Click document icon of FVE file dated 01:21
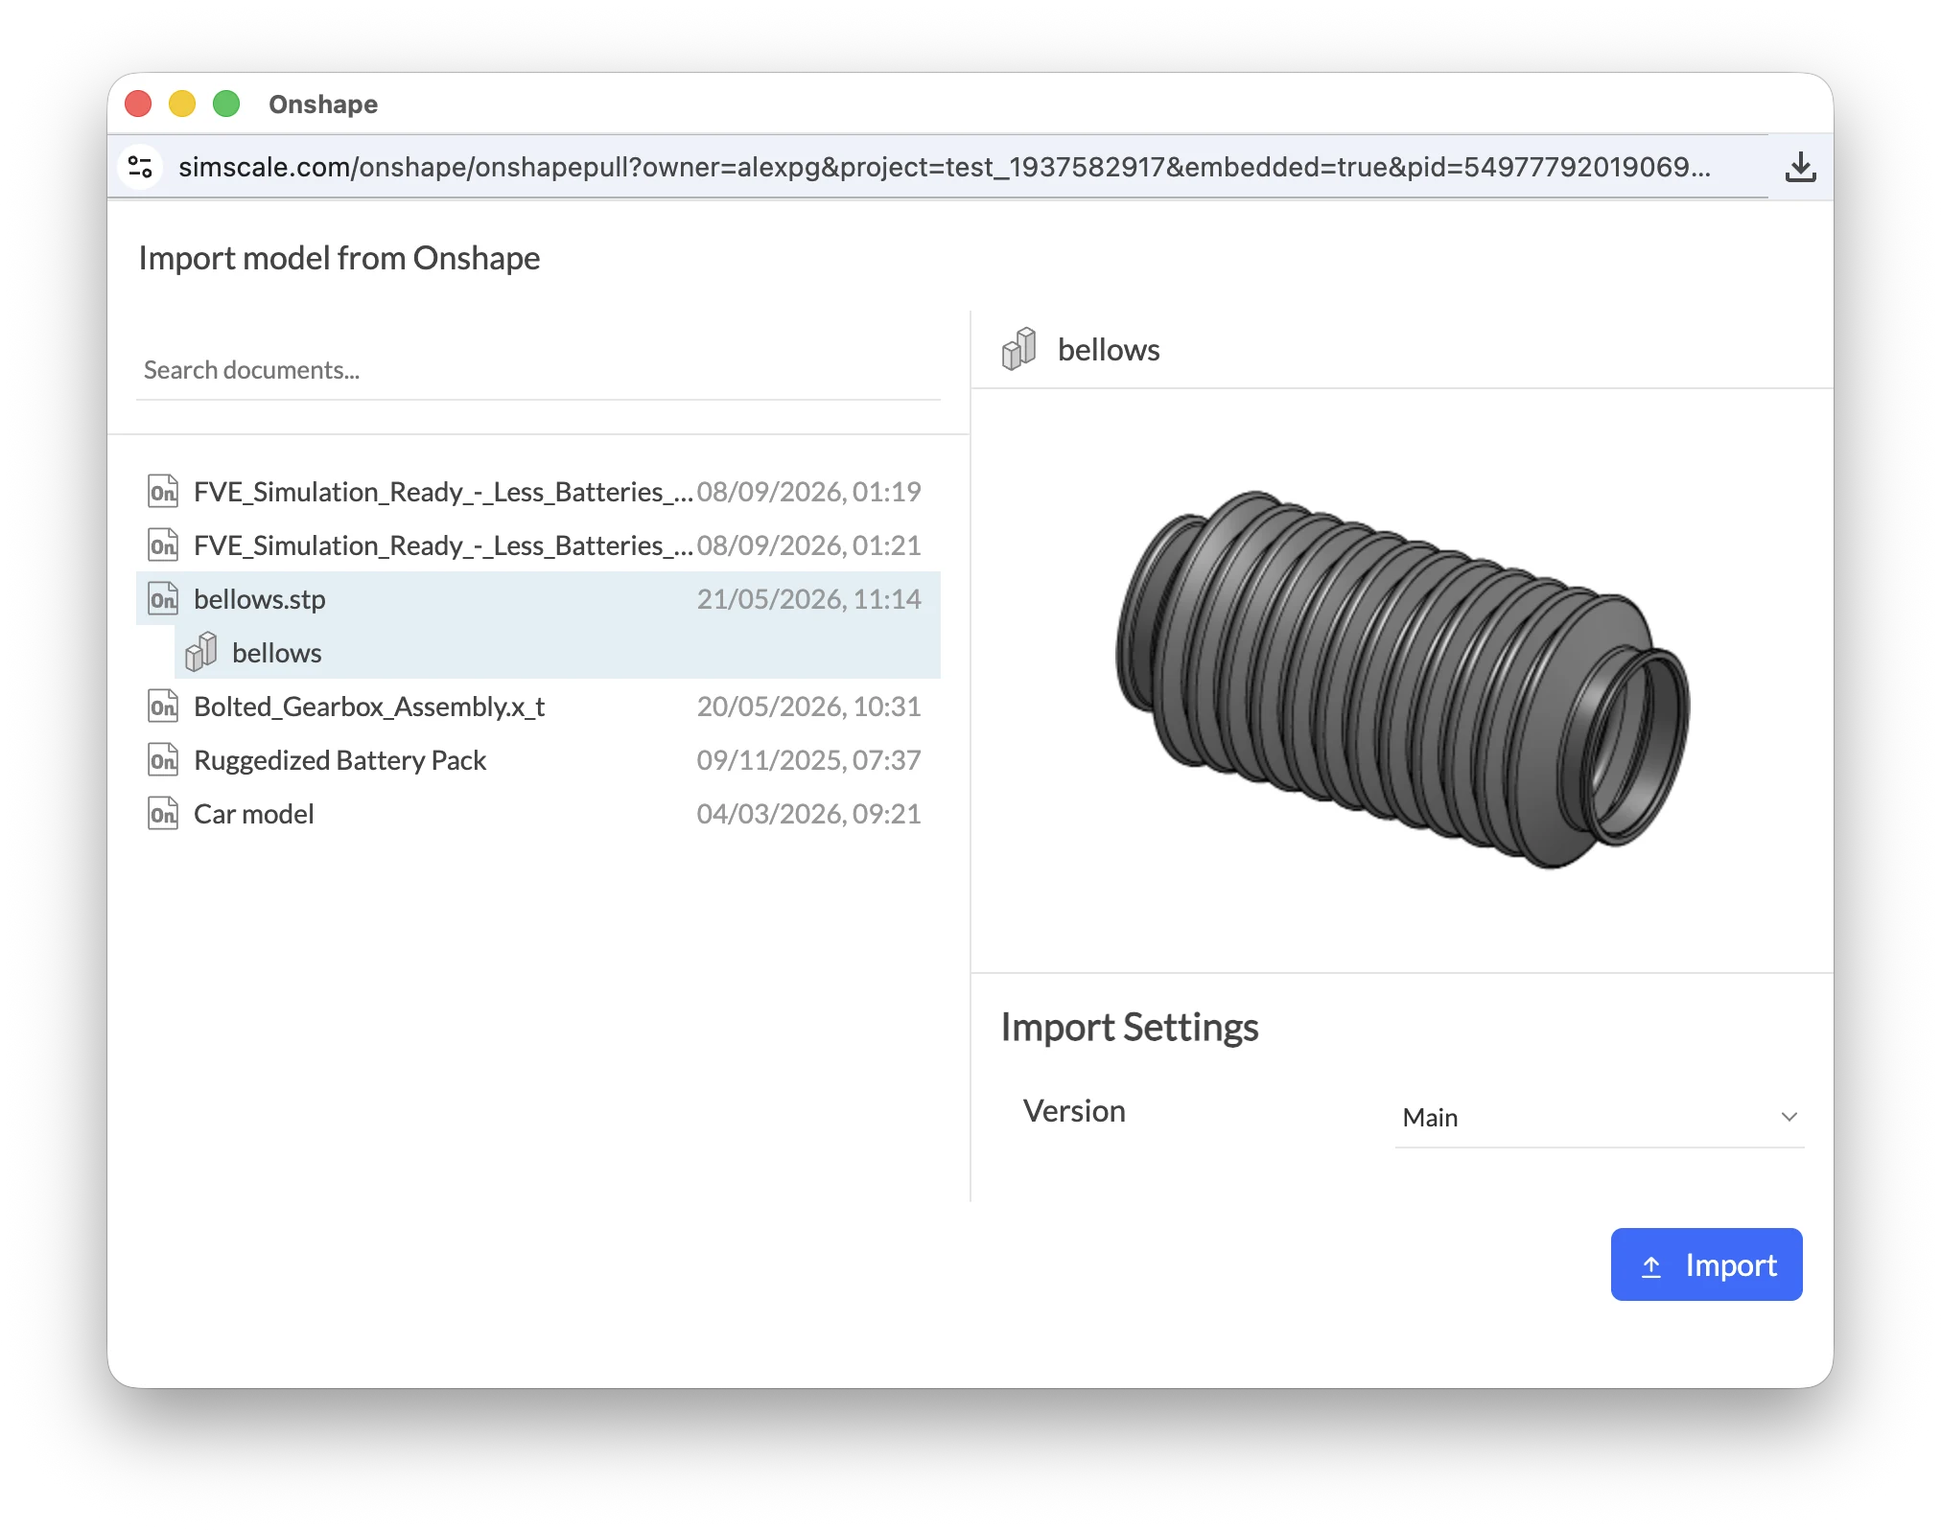The width and height of the screenshot is (1941, 1530). pos(162,545)
